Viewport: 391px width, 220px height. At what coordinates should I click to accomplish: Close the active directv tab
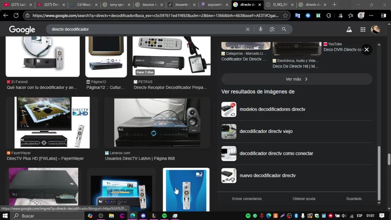click(x=259, y=5)
